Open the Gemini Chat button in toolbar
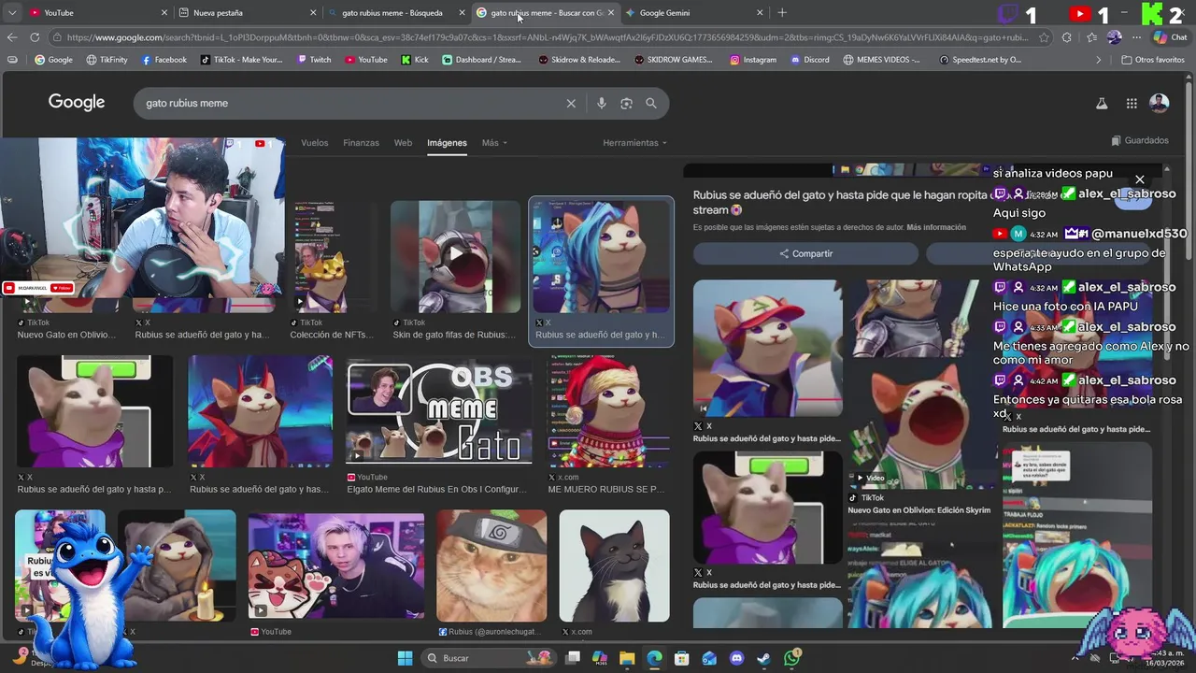This screenshot has height=673, width=1196. pyautogui.click(x=1170, y=37)
